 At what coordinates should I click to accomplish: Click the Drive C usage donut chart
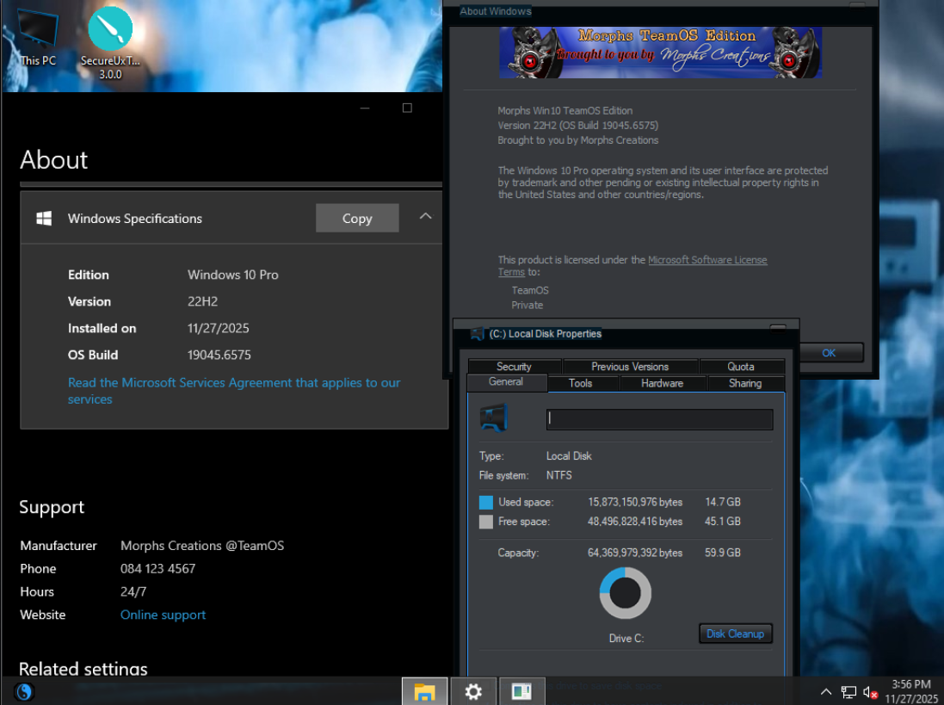point(625,593)
